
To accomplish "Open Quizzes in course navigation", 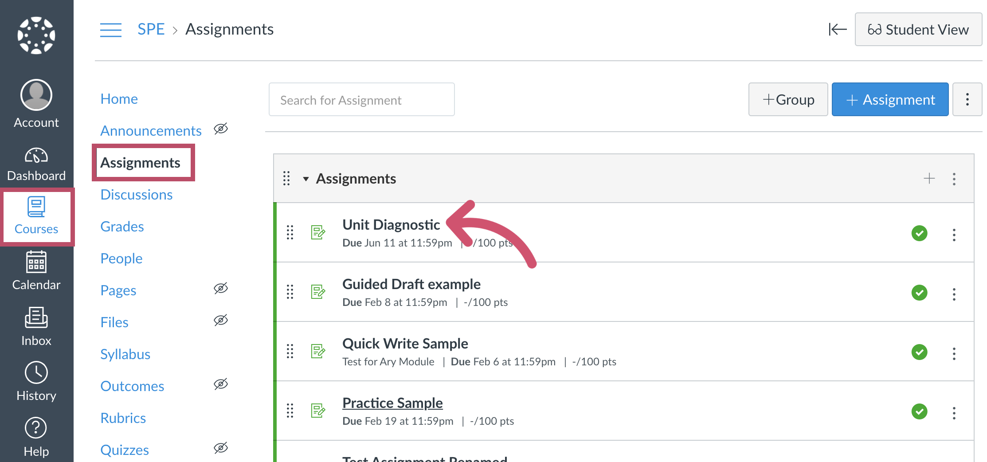I will coord(124,450).
